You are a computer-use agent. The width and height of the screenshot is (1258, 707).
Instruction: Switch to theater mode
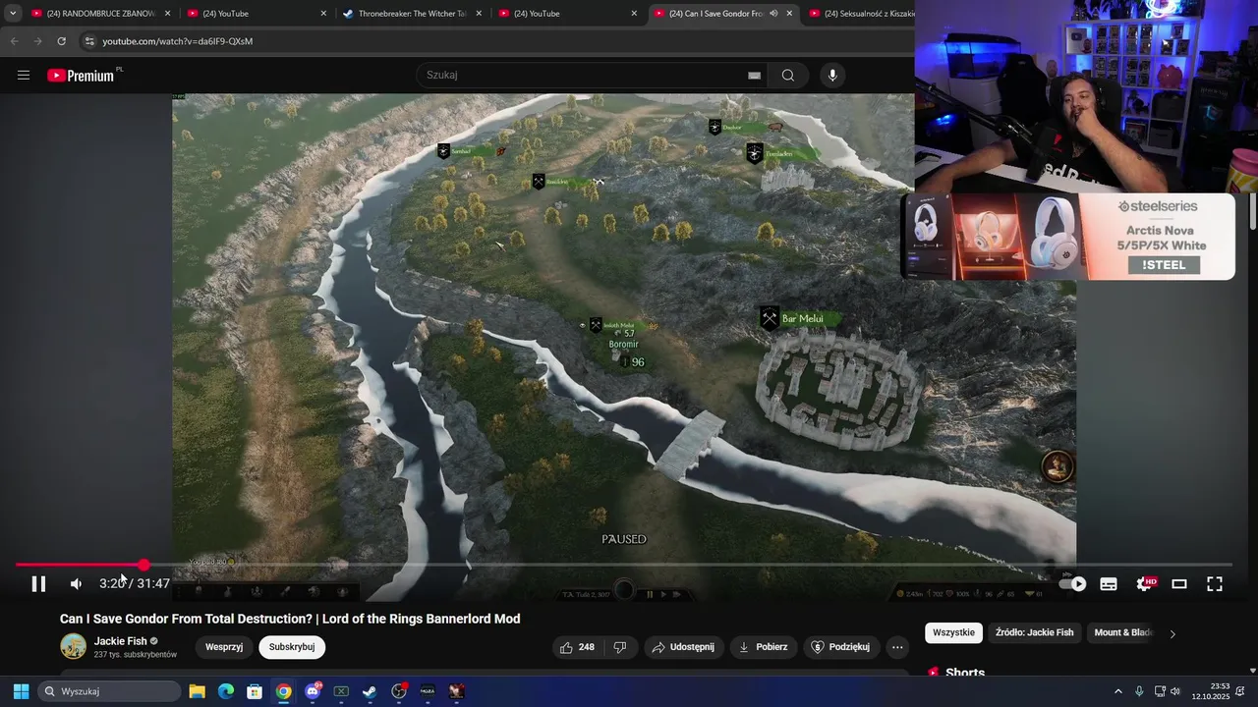(x=1179, y=584)
